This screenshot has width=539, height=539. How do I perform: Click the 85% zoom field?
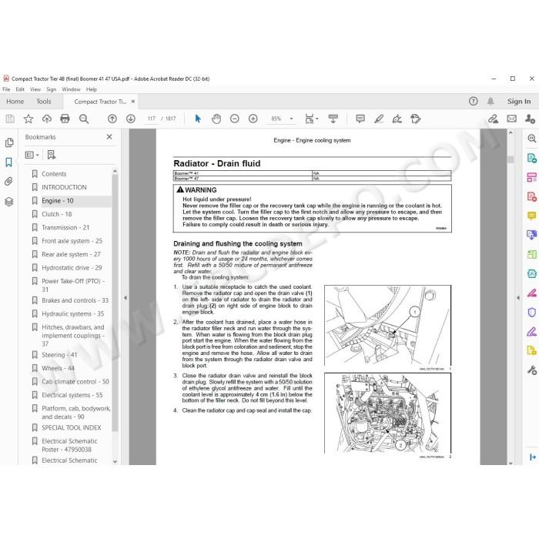[276, 119]
